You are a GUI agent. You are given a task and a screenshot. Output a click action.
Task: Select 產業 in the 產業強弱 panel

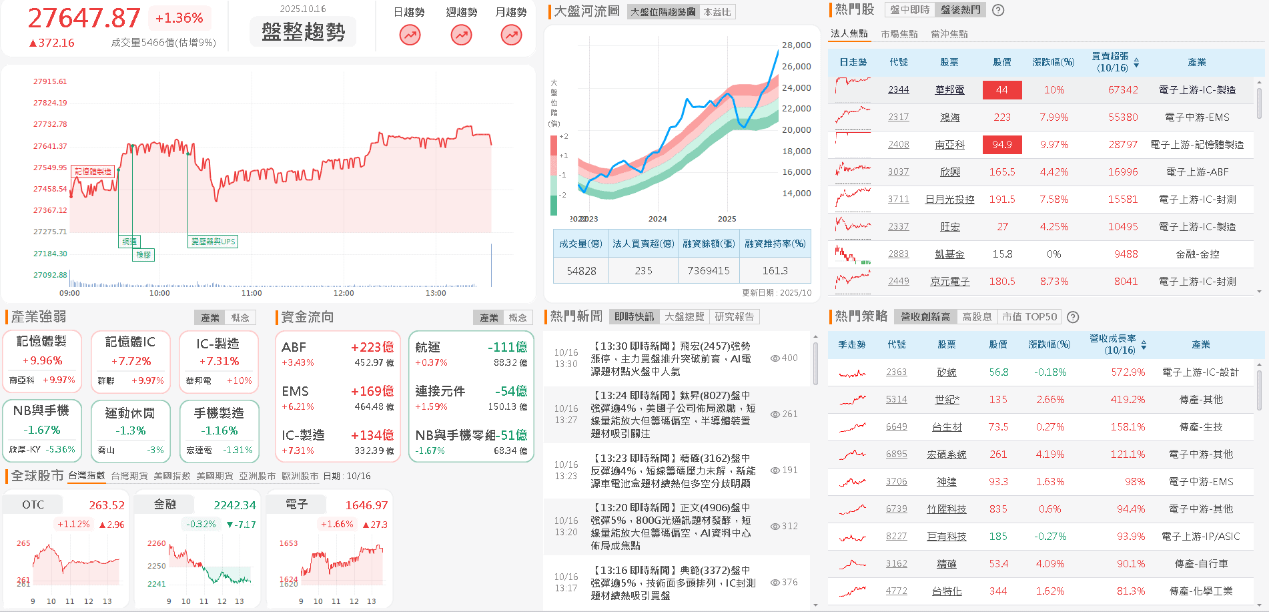(210, 318)
